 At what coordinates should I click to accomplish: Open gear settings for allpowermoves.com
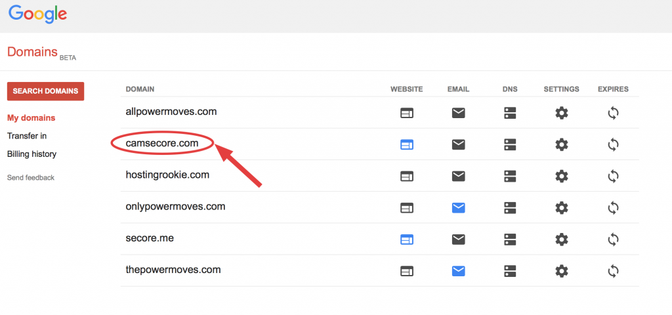[562, 113]
